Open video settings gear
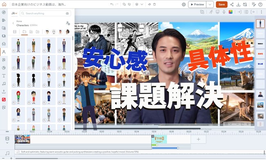 [x=184, y=4]
